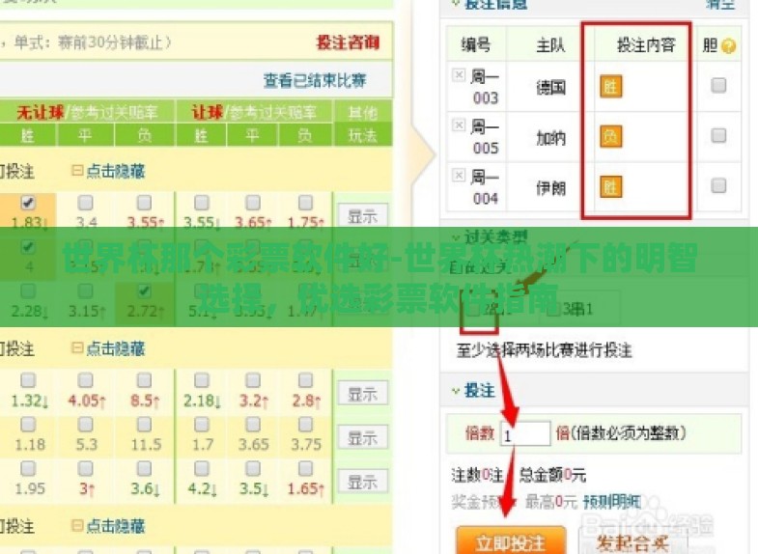Tick the checkbox above odds 1.65
The height and width of the screenshot is (554, 758).
[x=305, y=468]
